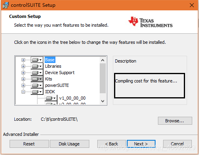Screen dimensions: 199x155
Task: Click the feature tree scroll-up arrow
Action: [102, 60]
